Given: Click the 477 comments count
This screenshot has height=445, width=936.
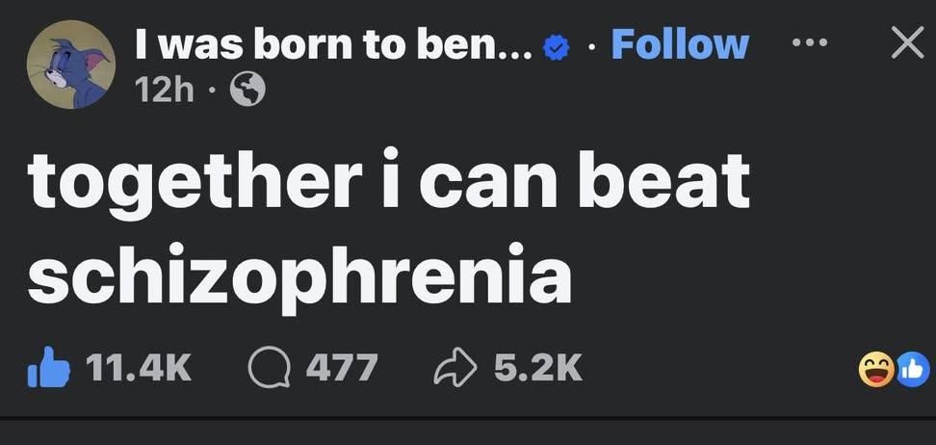Looking at the screenshot, I should click(342, 367).
